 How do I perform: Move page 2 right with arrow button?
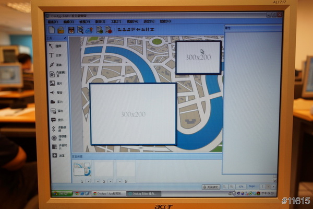[x=110, y=181]
